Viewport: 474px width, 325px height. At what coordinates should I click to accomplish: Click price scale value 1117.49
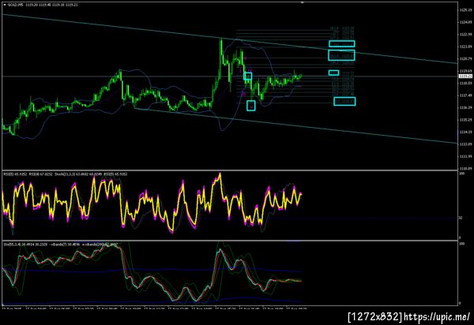tap(465, 95)
